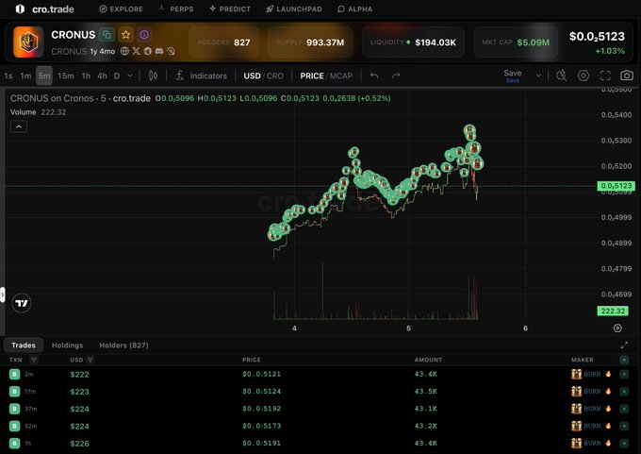
Task: Expand the left side panel handle
Action: click(x=3, y=294)
